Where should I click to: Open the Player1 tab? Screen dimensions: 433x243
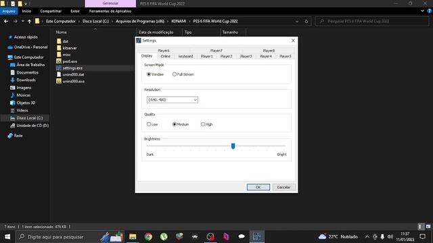tap(206, 56)
